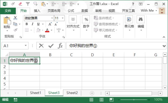
Task: Click the vertical scrollbar down arrow
Action: [x=165, y=88]
